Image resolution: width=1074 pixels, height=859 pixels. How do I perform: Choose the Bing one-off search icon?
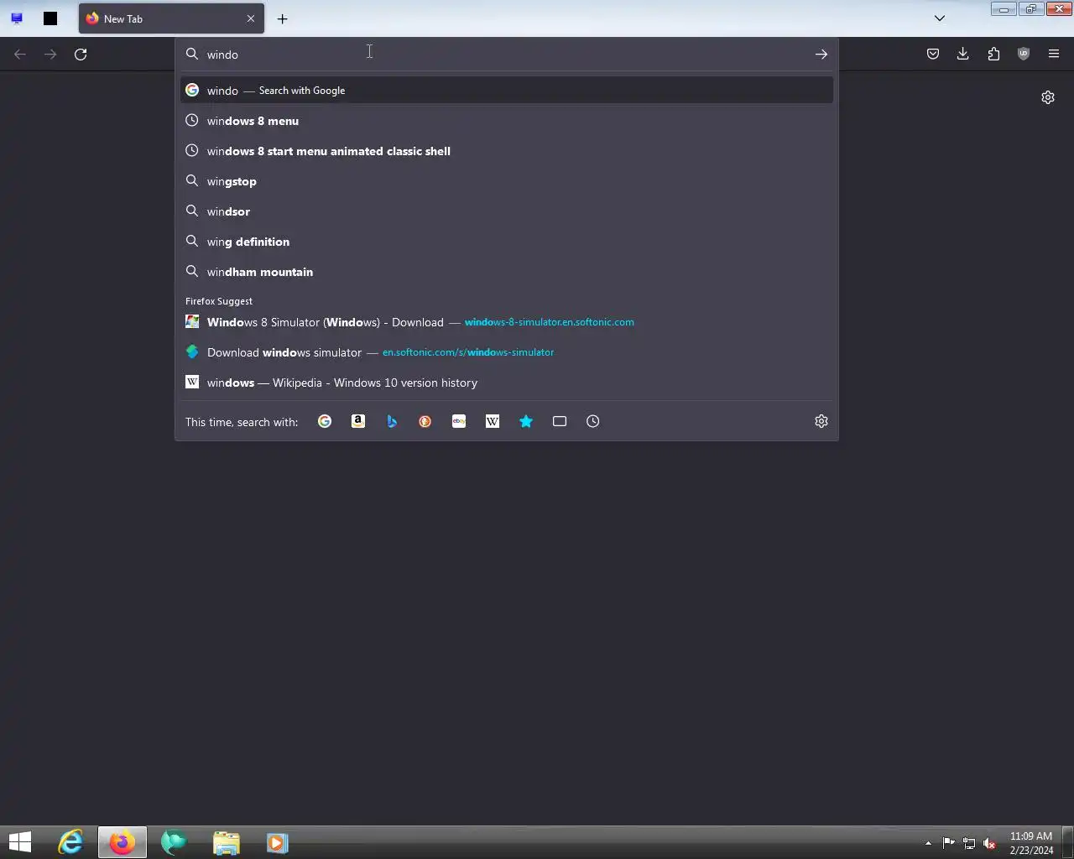[392, 421]
